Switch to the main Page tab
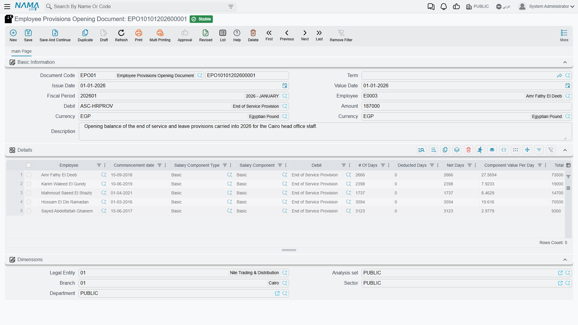 point(21,51)
